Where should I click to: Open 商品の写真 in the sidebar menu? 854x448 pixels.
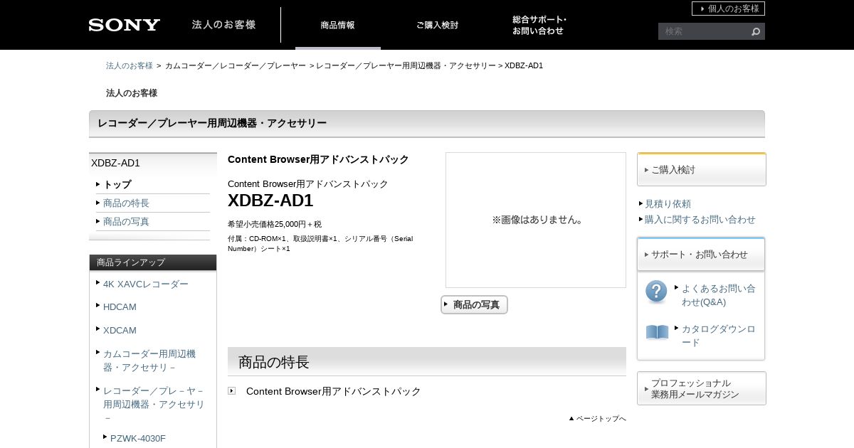tap(126, 221)
